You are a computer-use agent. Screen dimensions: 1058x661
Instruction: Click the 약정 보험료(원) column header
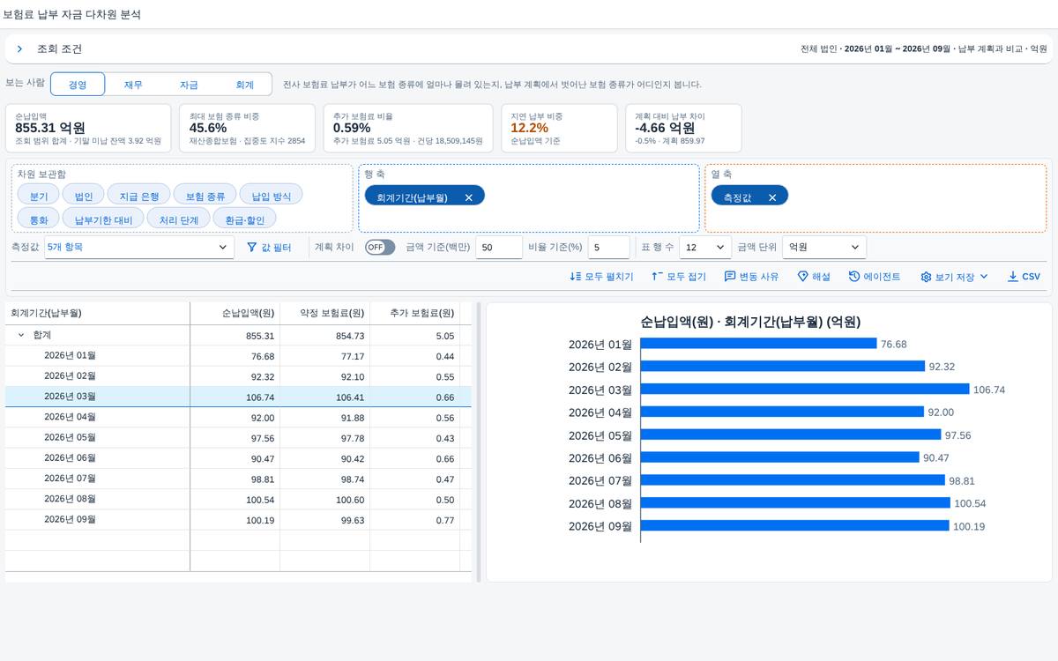[324, 313]
